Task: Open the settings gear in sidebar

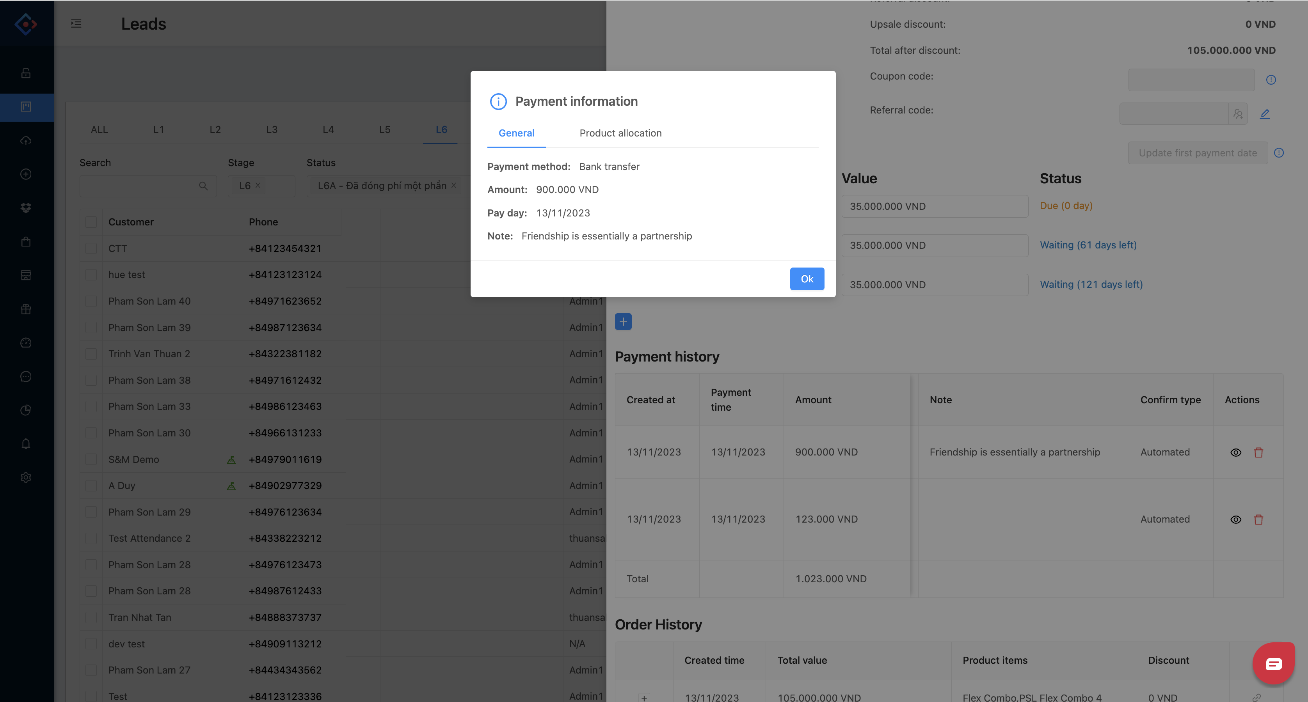Action: point(26,477)
